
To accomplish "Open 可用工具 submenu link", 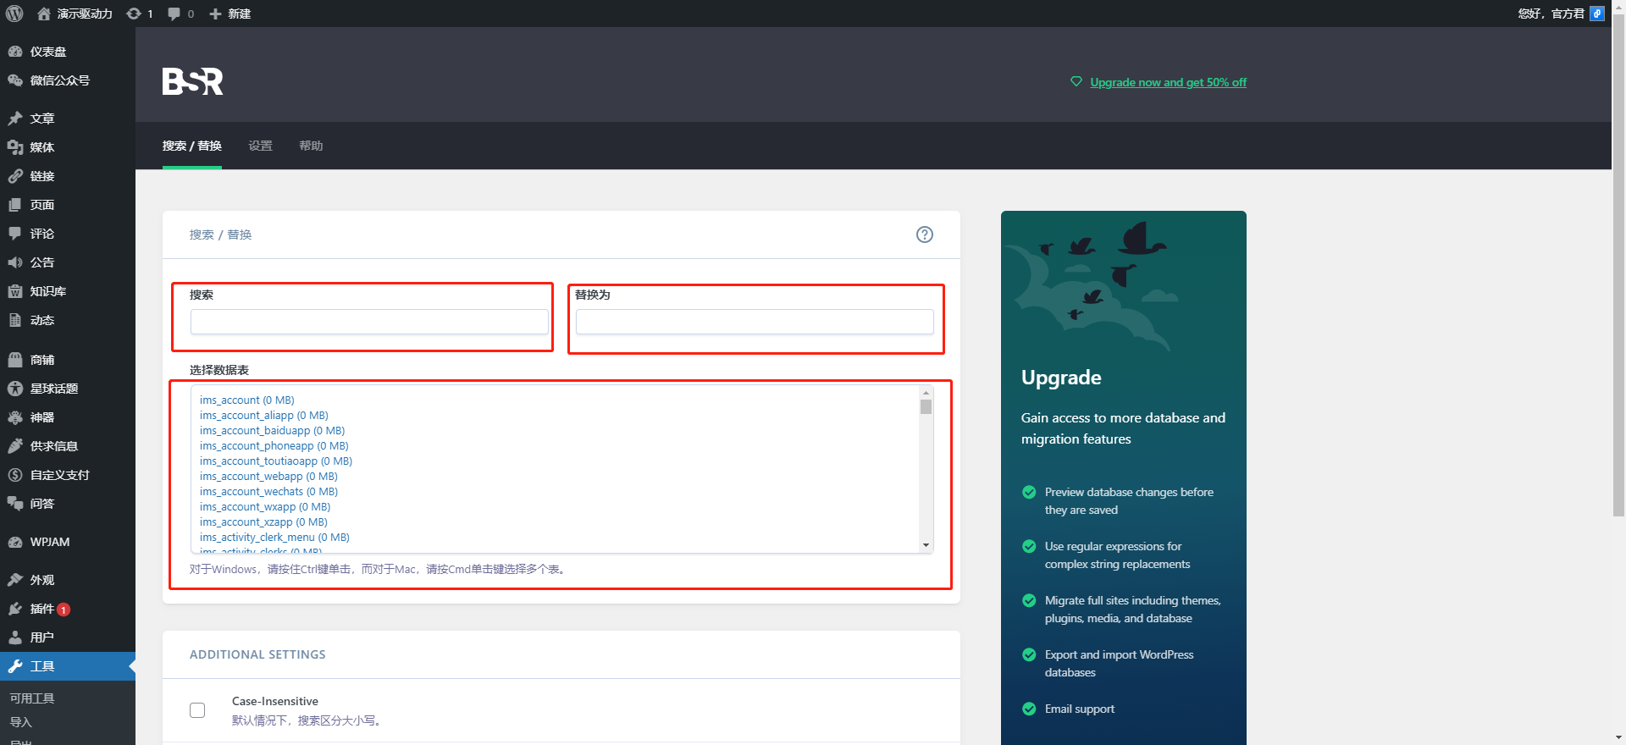I will [32, 698].
